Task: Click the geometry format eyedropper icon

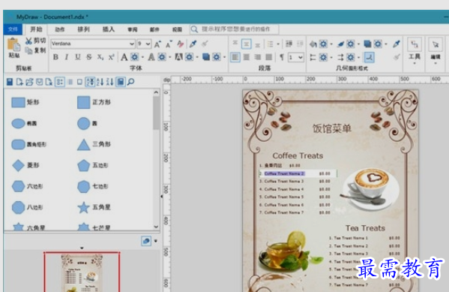Action: [x=397, y=44]
